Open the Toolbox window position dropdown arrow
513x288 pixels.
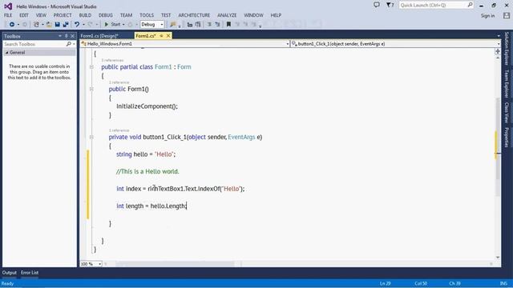(x=60, y=36)
